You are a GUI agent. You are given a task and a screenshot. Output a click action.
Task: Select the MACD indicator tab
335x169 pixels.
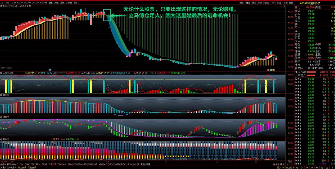(x=15, y=164)
